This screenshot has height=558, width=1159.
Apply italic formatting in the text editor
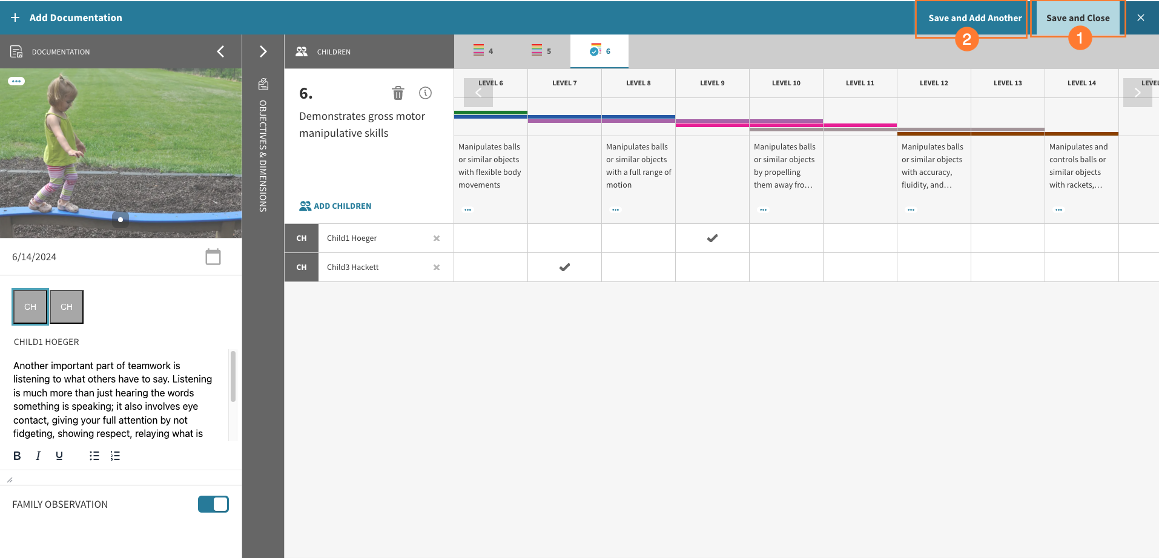[38, 455]
